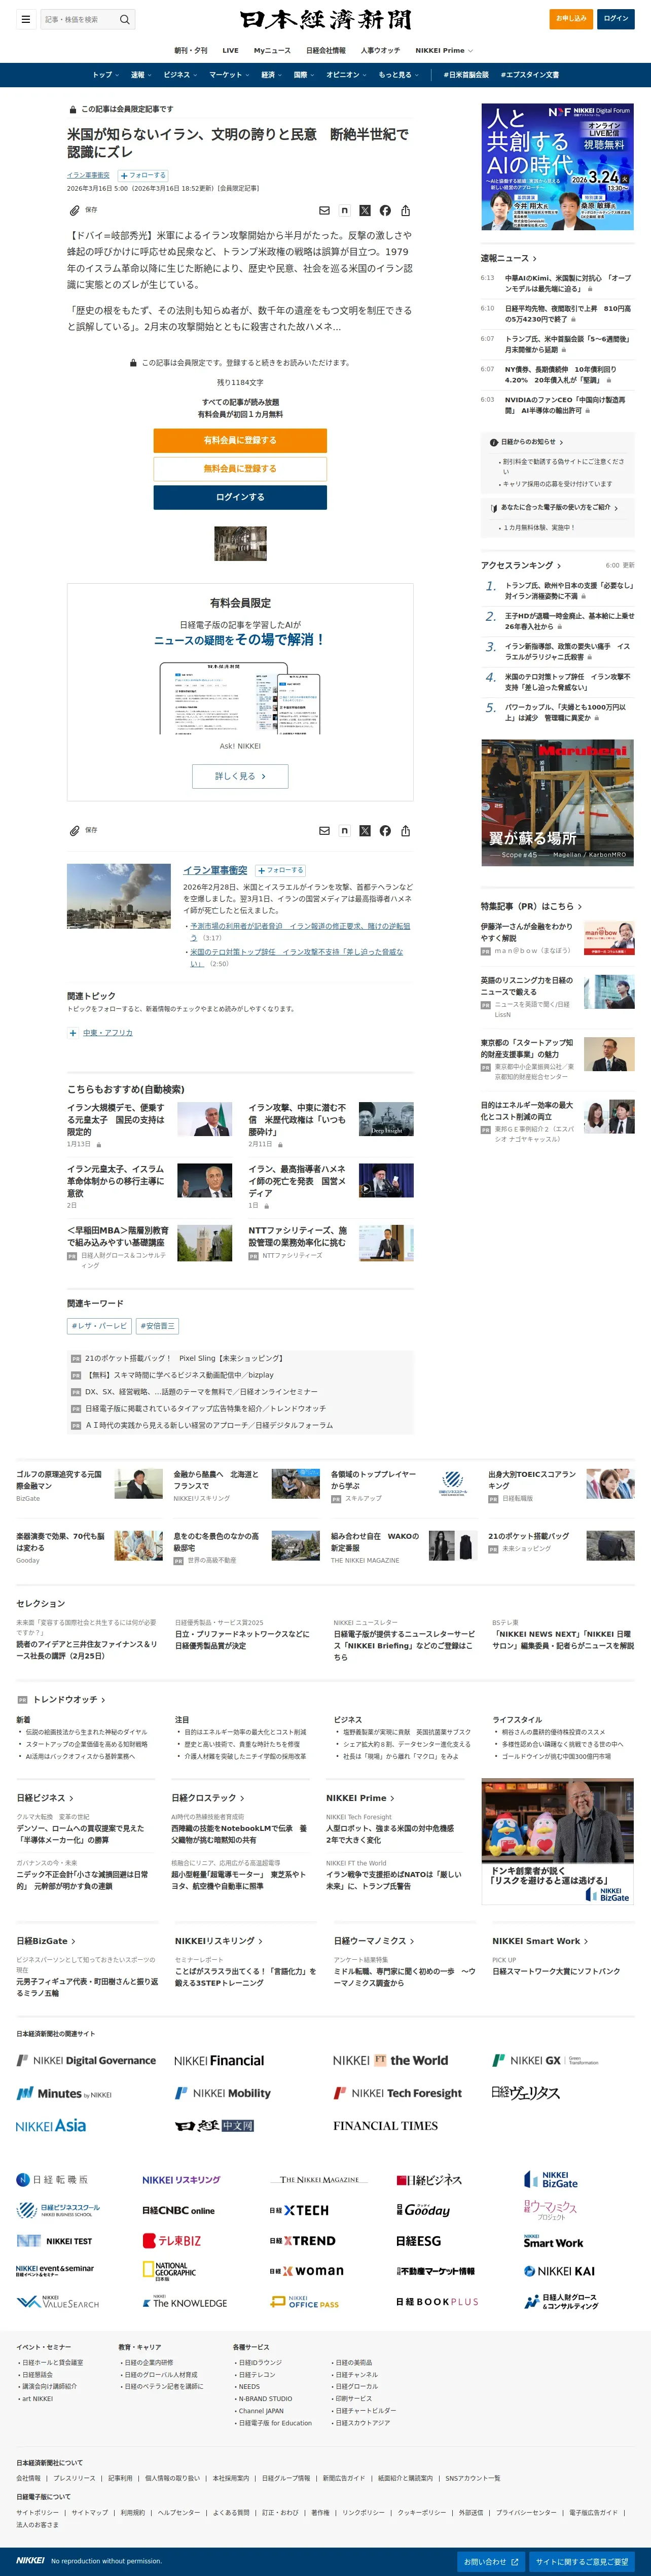Open the トレンドウオッチ section arrow

[103, 1700]
